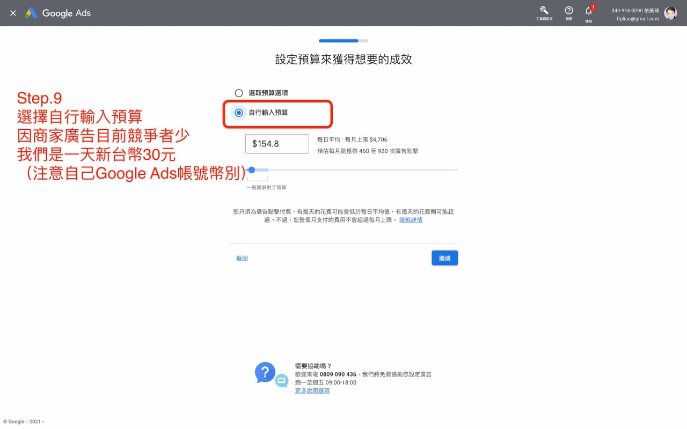The image size is (687, 429).
Task: Open the 更多說明選項 link
Action: (312, 391)
